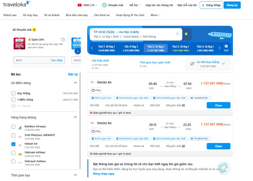This screenshot has height=181, width=253.
Task: Click Sao chép to copy BAYFS code
Action: point(57,60)
